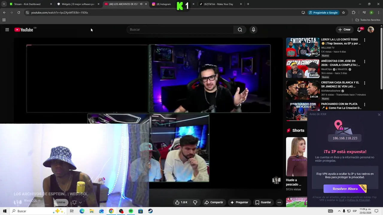Image resolution: width=383 pixels, height=215 pixels.
Task: Click the address bar URL
Action: [60, 13]
